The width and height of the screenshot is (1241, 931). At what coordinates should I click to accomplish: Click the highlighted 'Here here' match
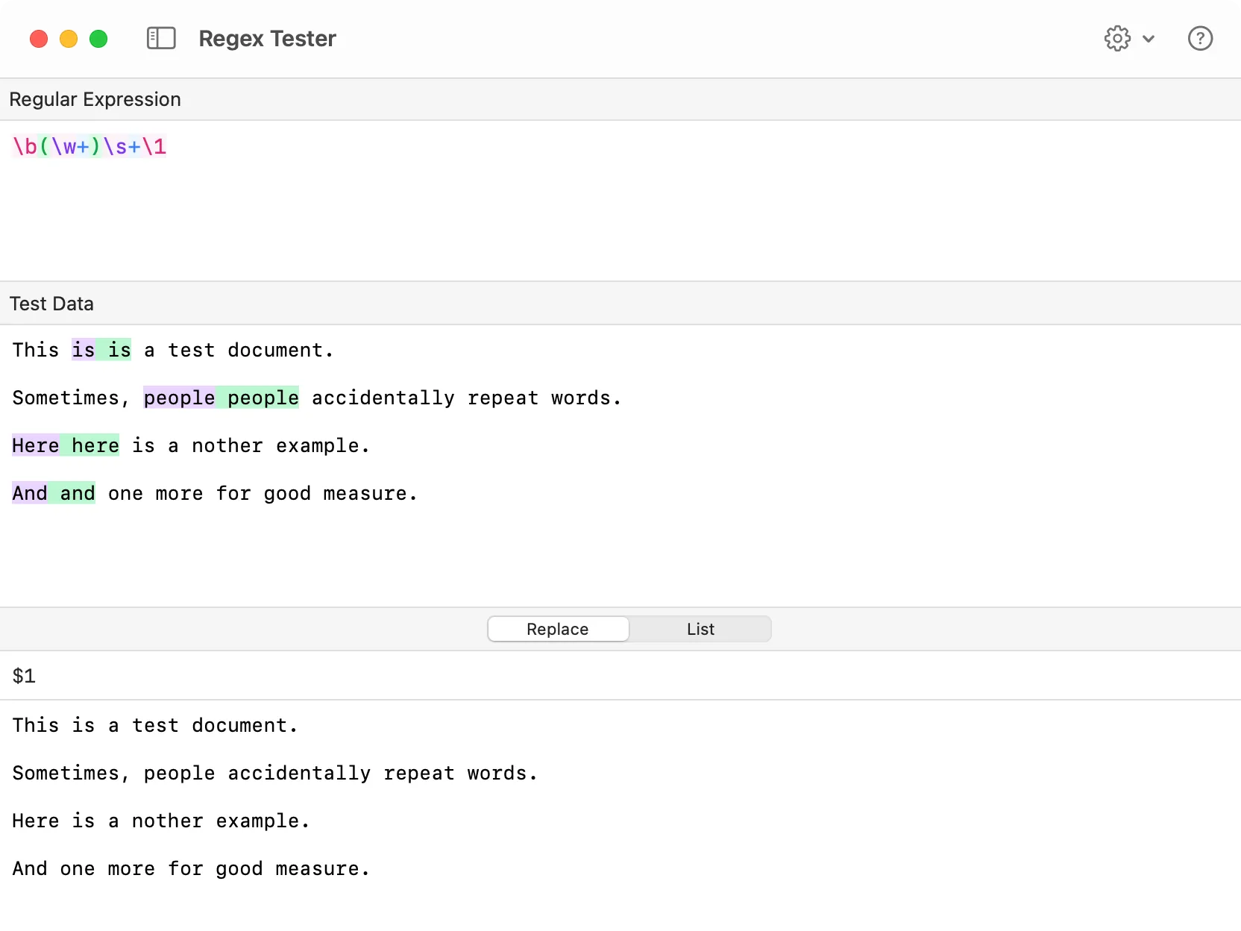65,445
